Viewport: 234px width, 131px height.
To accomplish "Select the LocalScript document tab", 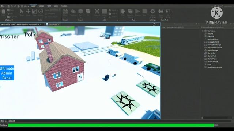I will (x=52, y=24).
